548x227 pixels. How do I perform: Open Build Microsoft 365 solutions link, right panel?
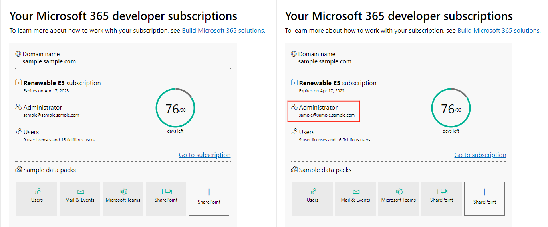[499, 31]
